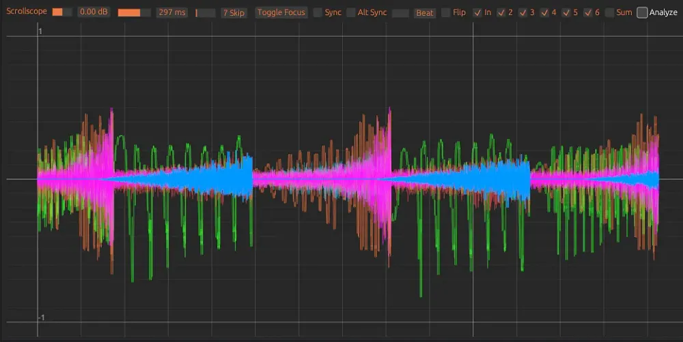Hide channel 3 trace
Image resolution: width=683 pixels, height=342 pixels.
522,13
